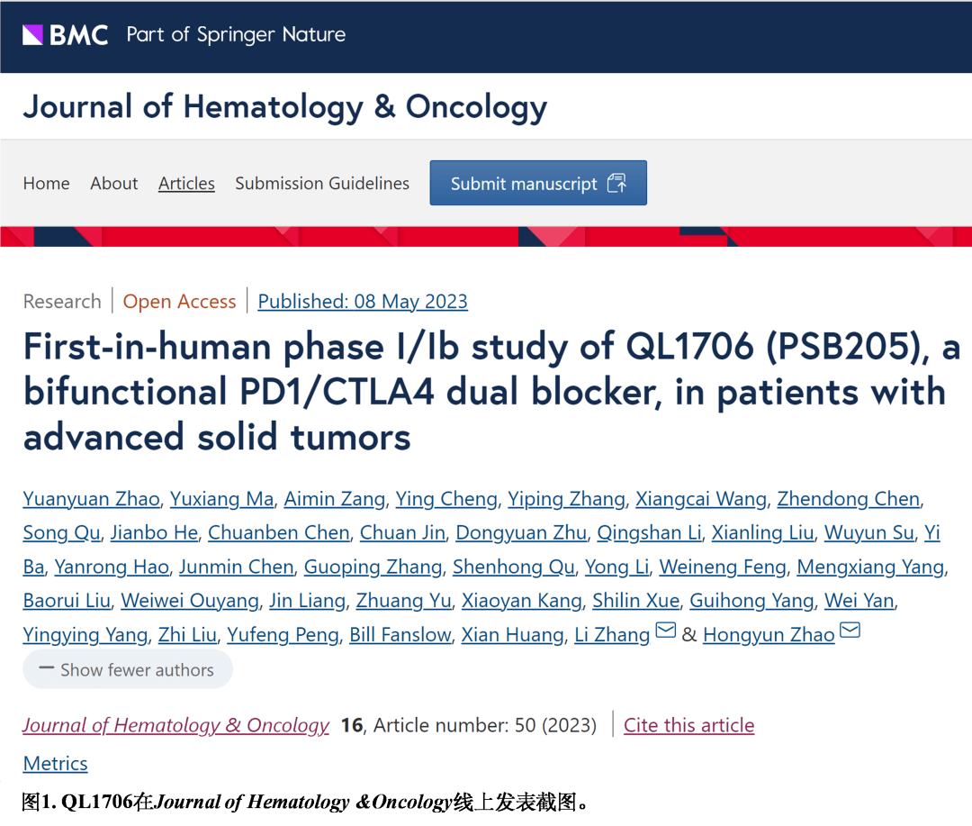Open author Ying Cheng's link
This screenshot has width=972, height=826.
[x=446, y=499]
